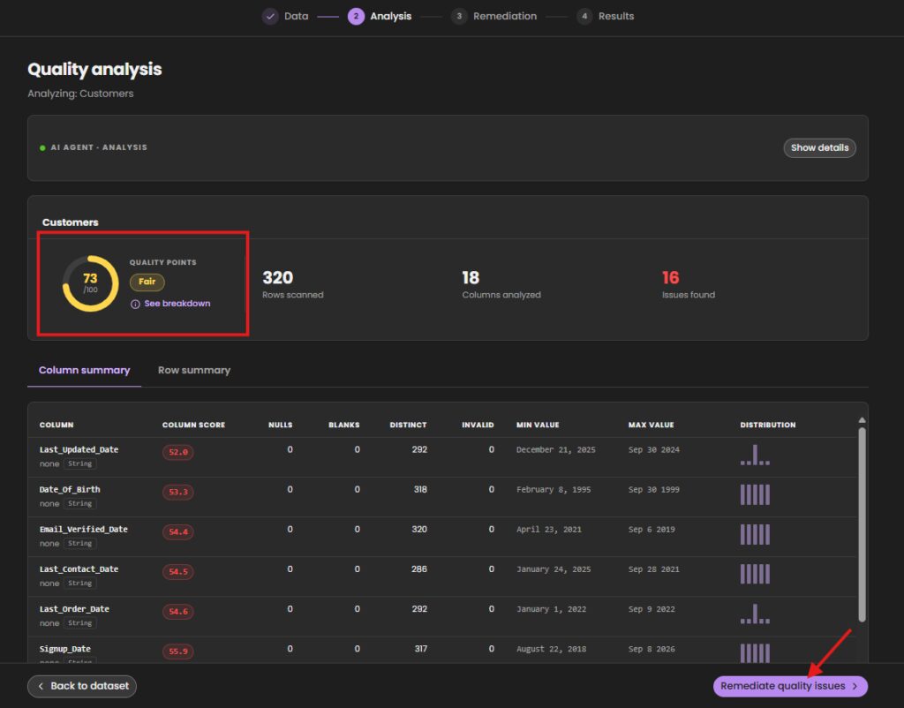Select the Analysis step label
904x708 pixels.
(x=390, y=16)
